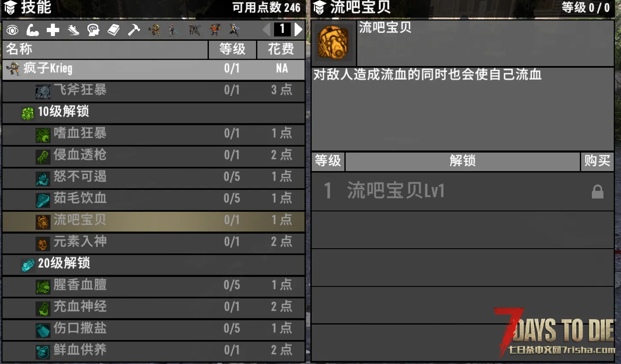Image resolution: width=621 pixels, height=364 pixels.
Task: Click the 花费 column header
Action: click(281, 50)
